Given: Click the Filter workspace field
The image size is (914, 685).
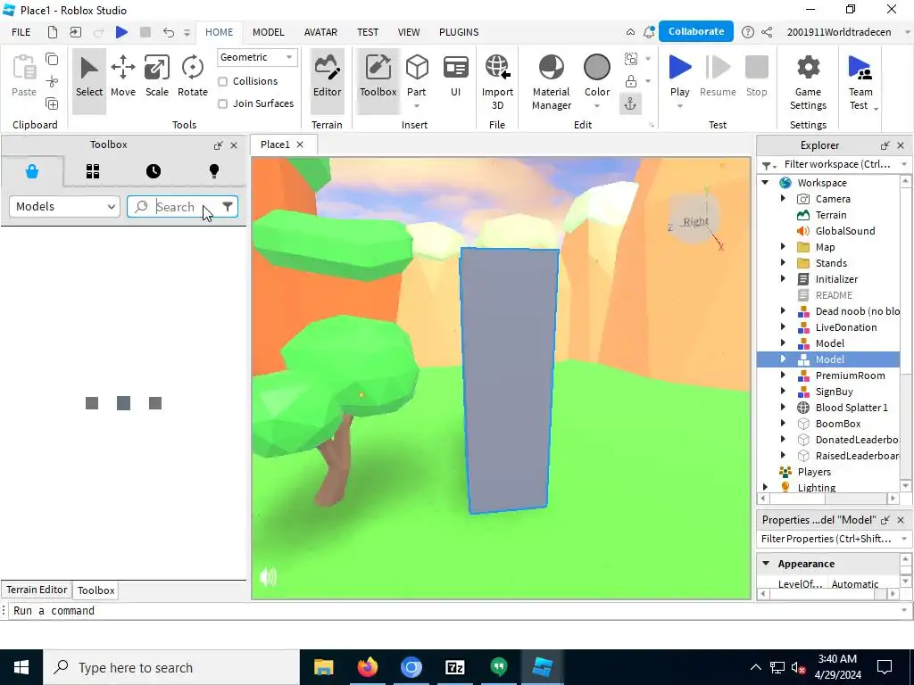Looking at the screenshot, I should [837, 164].
